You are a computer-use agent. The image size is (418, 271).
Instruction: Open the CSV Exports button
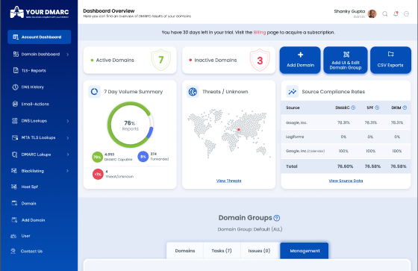tap(390, 60)
